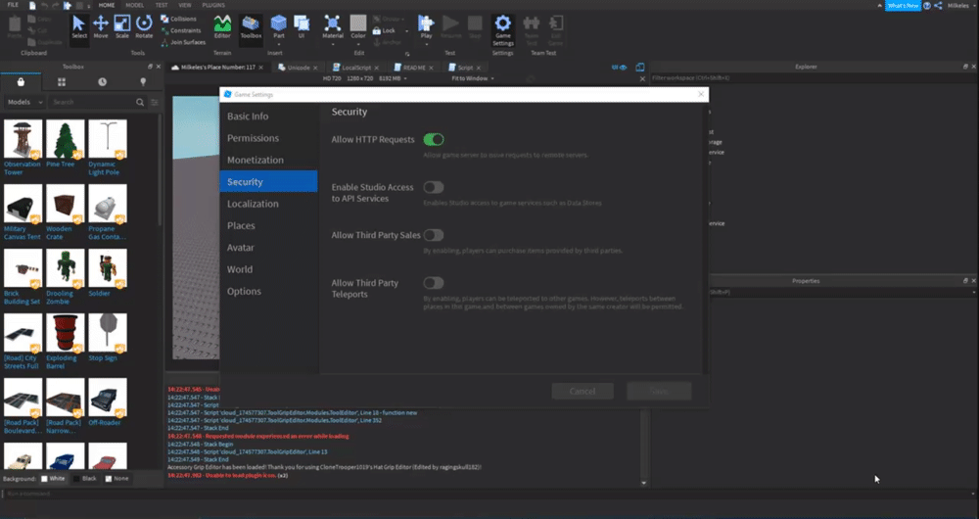Activate the Scale tool
Viewport: 979px width, 519px height.
pyautogui.click(x=122, y=27)
